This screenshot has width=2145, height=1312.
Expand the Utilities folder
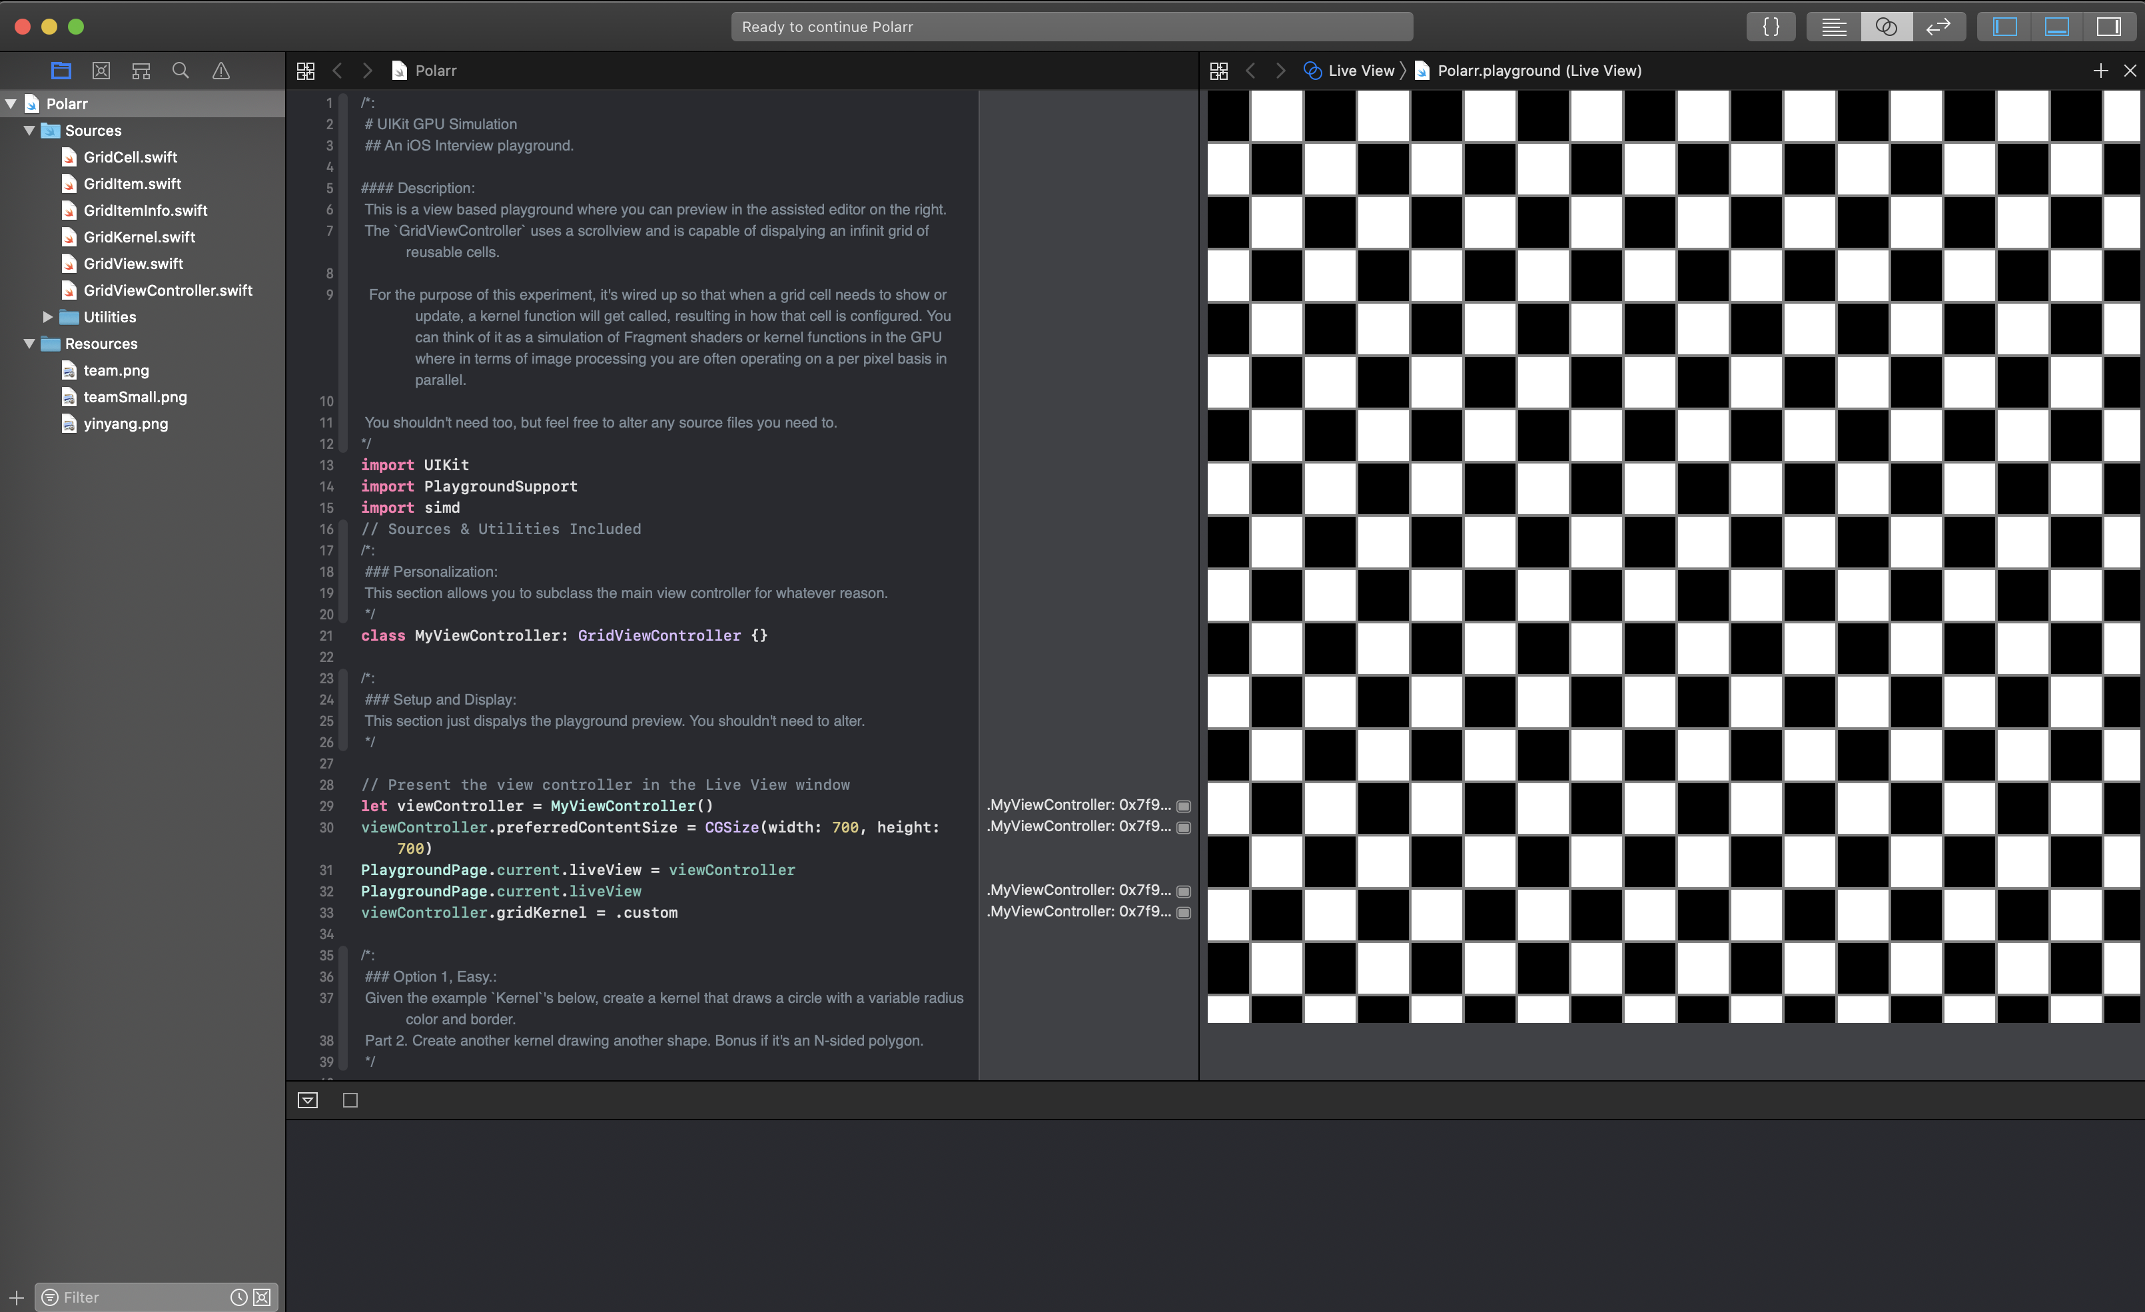[48, 317]
